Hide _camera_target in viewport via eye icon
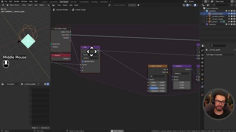The image size is (236, 132). [x=232, y=19]
